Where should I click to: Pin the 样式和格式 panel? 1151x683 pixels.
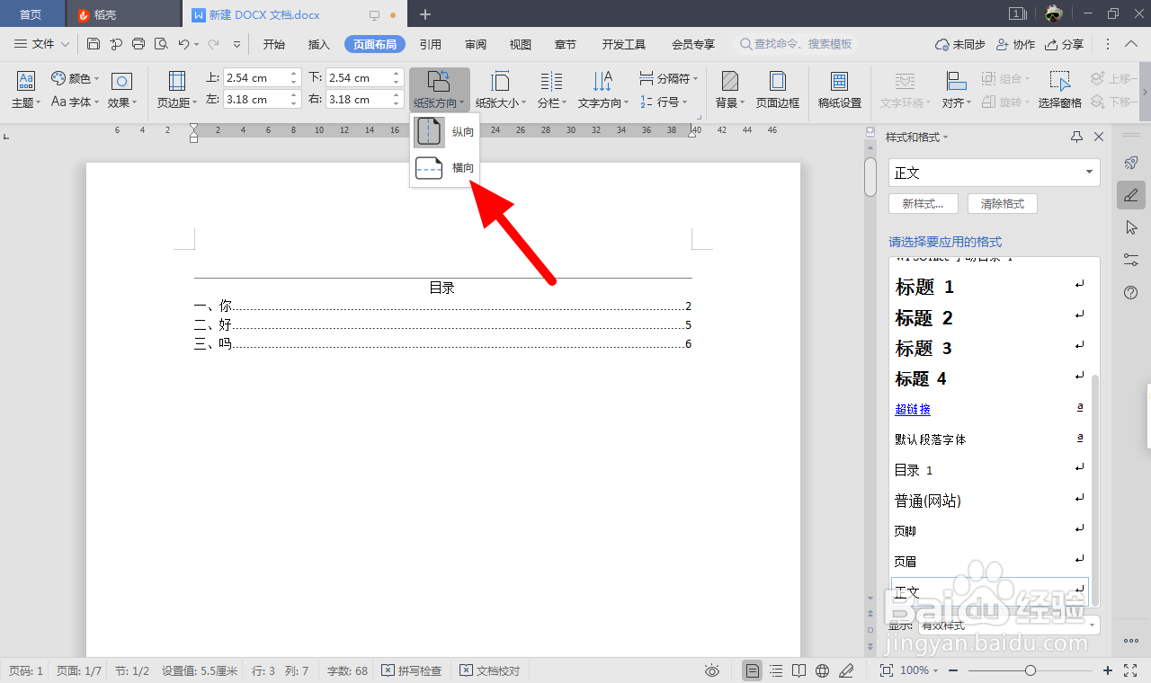tap(1076, 137)
